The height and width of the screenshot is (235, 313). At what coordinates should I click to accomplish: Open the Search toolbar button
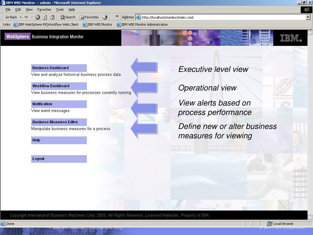click(x=68, y=17)
